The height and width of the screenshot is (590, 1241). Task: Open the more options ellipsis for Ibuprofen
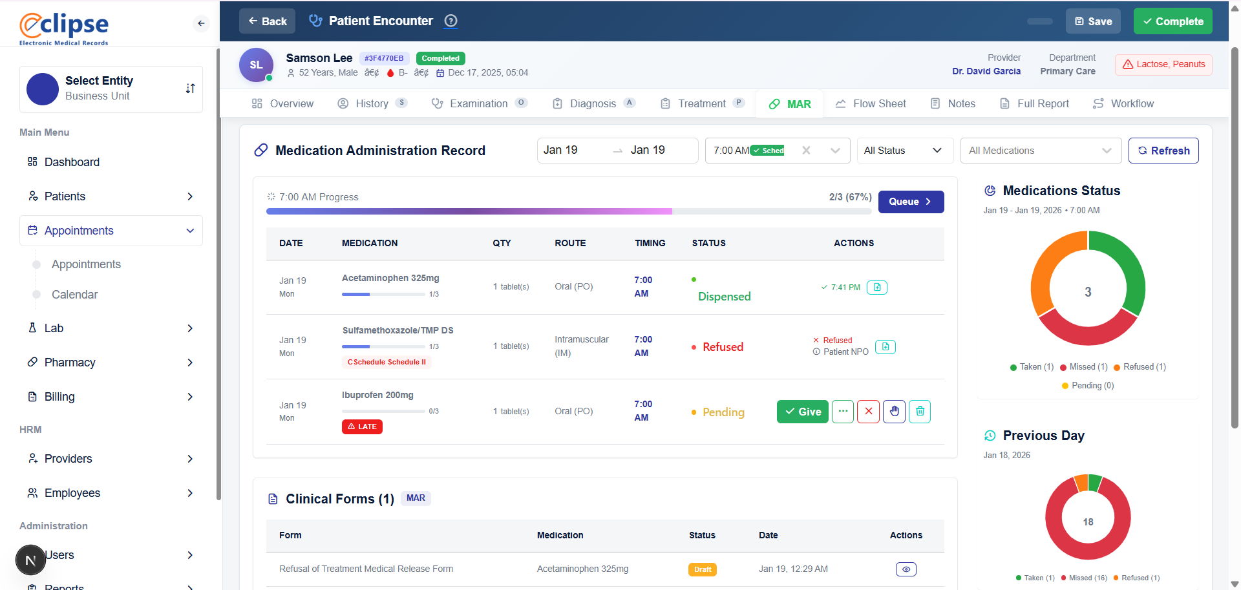click(842, 412)
